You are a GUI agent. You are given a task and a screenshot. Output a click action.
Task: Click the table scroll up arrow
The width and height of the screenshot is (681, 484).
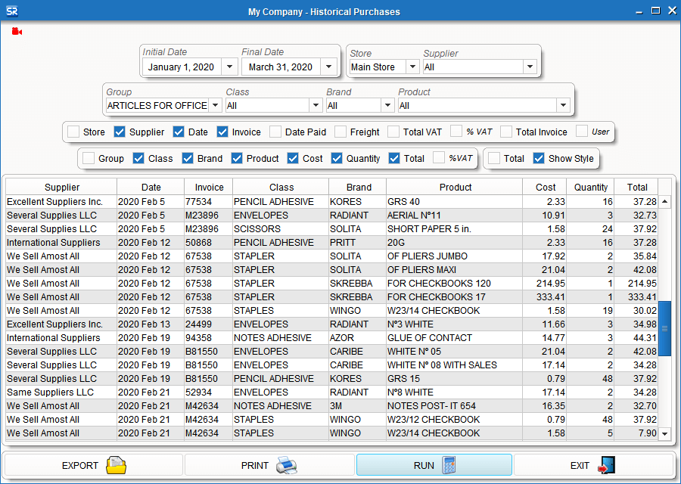(x=664, y=201)
